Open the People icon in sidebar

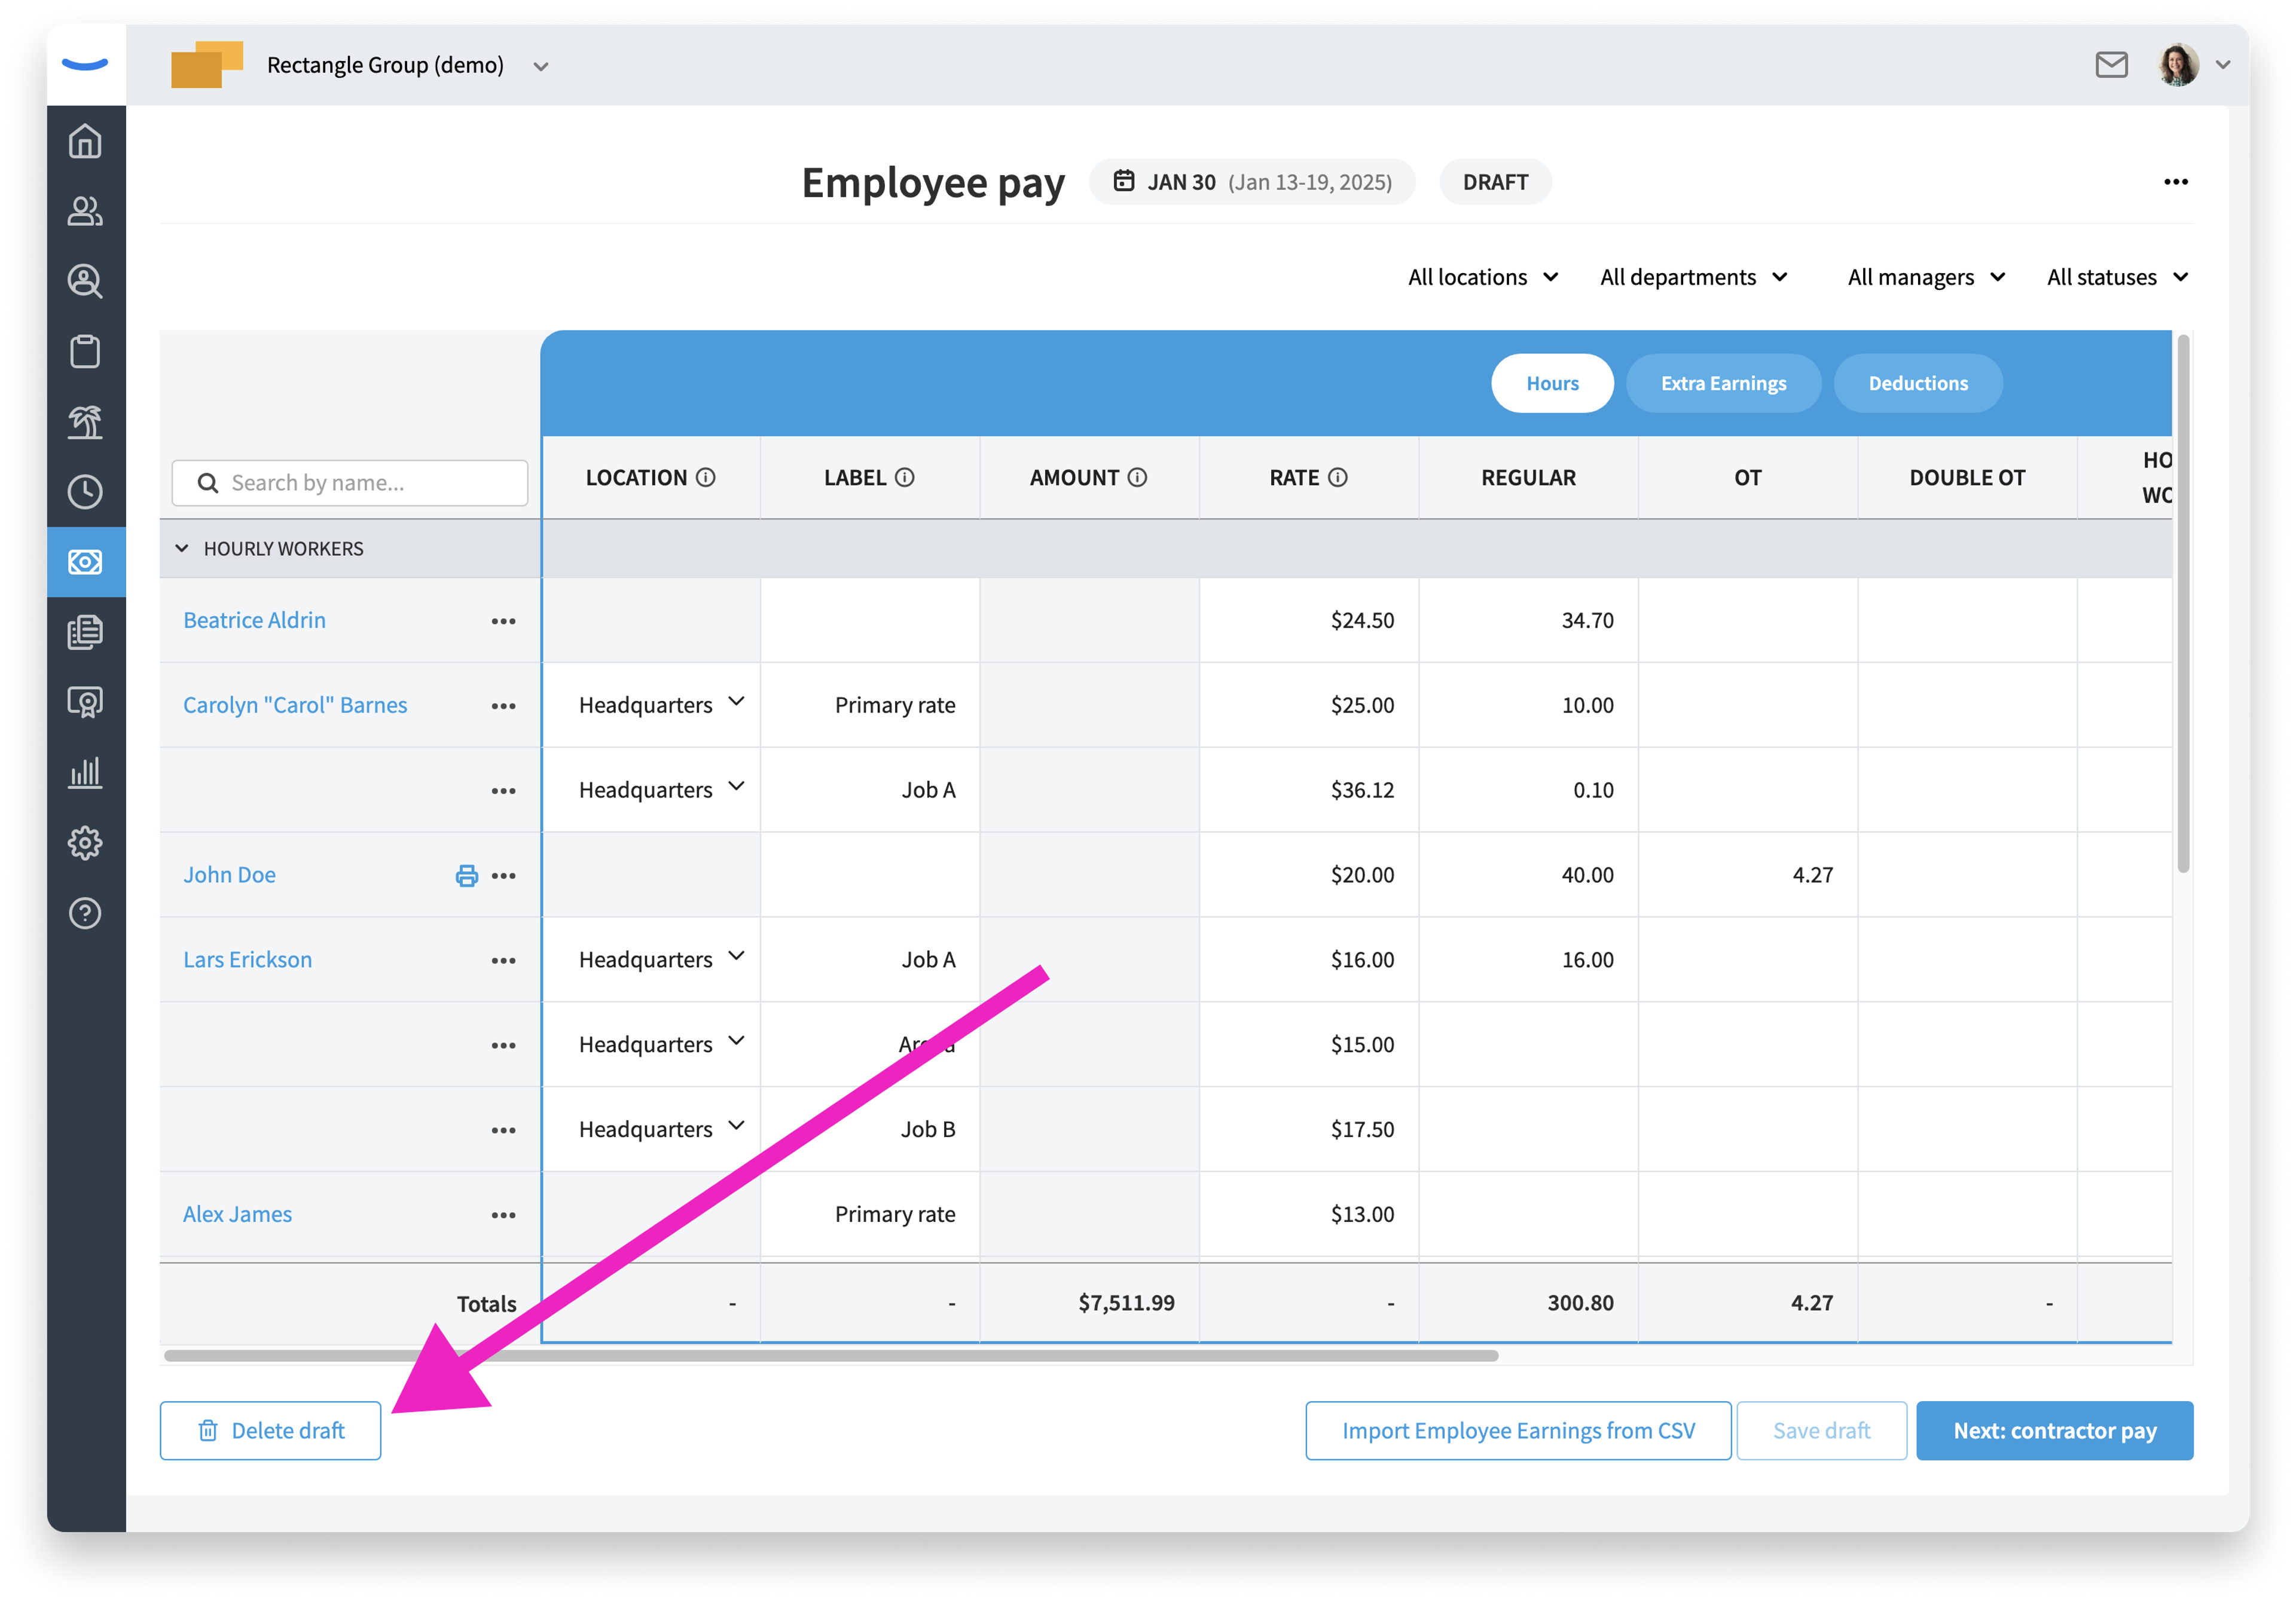[x=85, y=211]
